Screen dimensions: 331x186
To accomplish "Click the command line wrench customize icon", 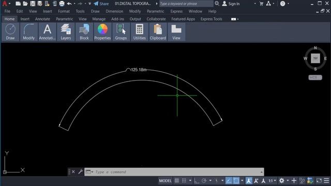I will point(81,172).
